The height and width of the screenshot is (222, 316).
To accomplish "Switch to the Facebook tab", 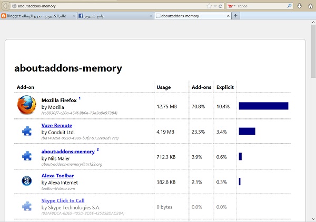I will [x=115, y=16].
